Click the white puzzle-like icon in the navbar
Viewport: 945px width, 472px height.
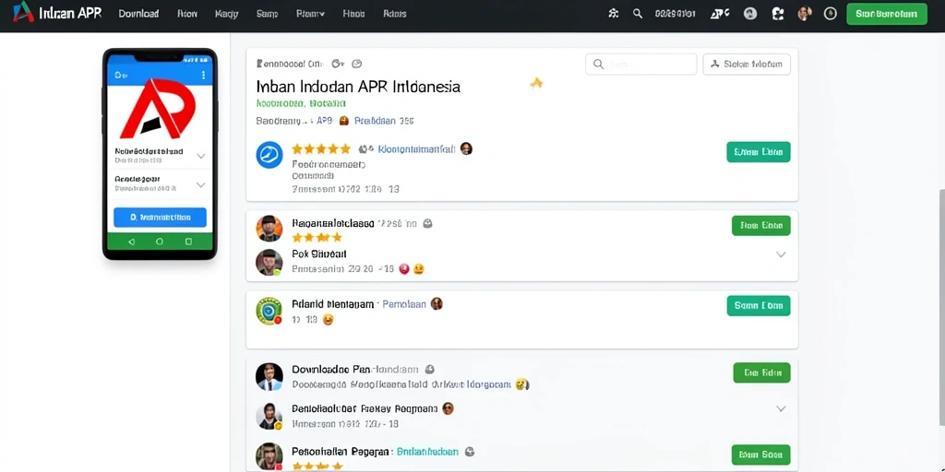777,13
